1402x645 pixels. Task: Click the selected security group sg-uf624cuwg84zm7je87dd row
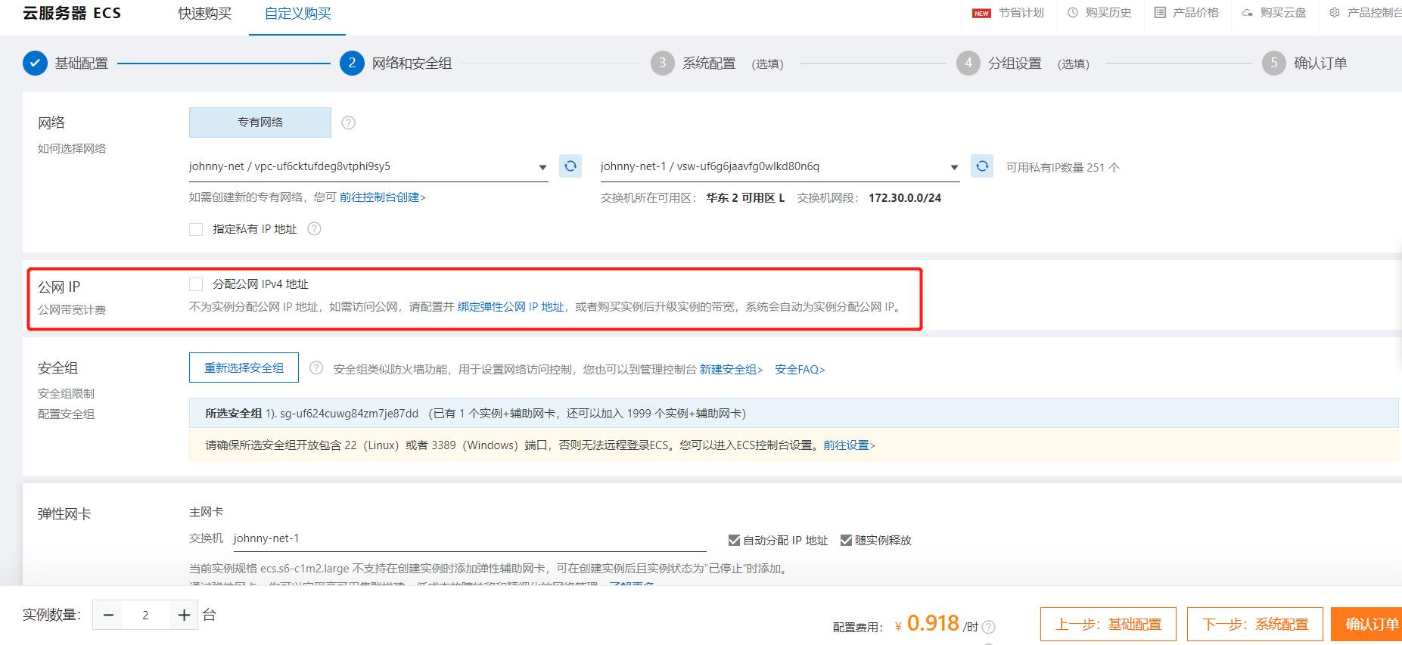pos(794,414)
